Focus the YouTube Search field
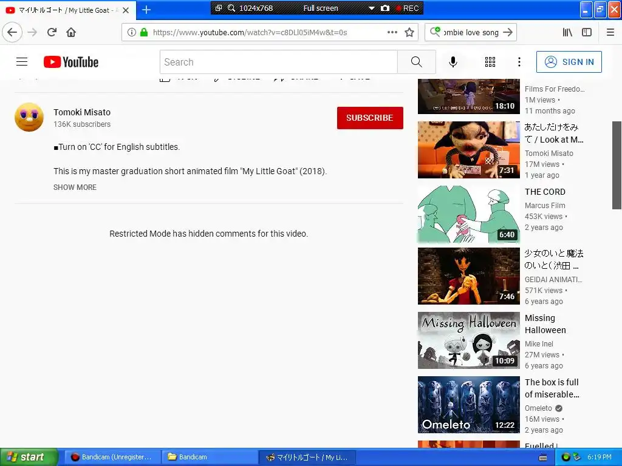This screenshot has width=622, height=466. tap(278, 62)
